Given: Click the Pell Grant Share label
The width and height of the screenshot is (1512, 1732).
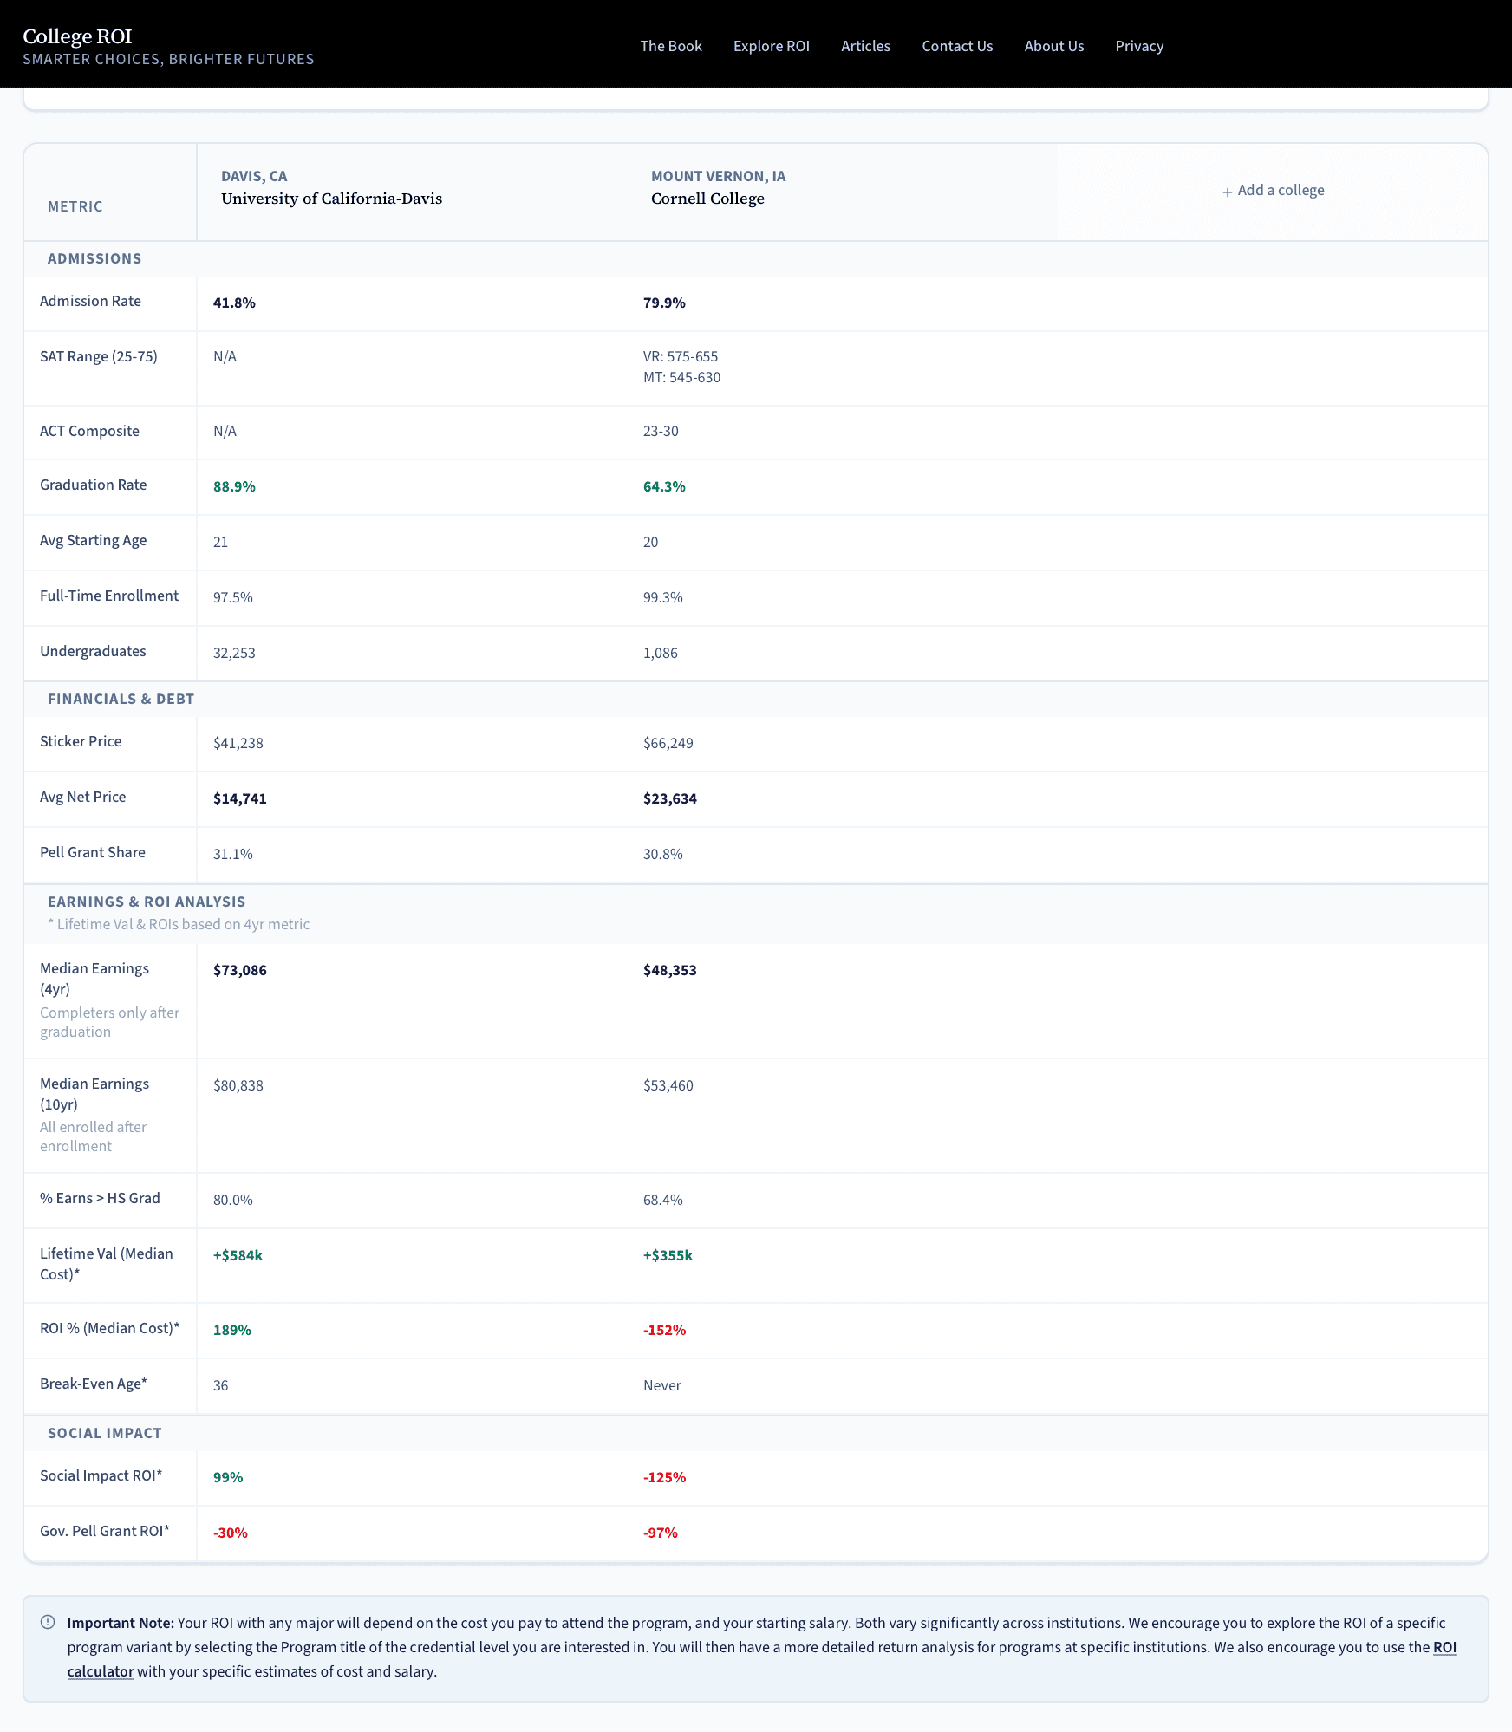Looking at the screenshot, I should pos(93,852).
